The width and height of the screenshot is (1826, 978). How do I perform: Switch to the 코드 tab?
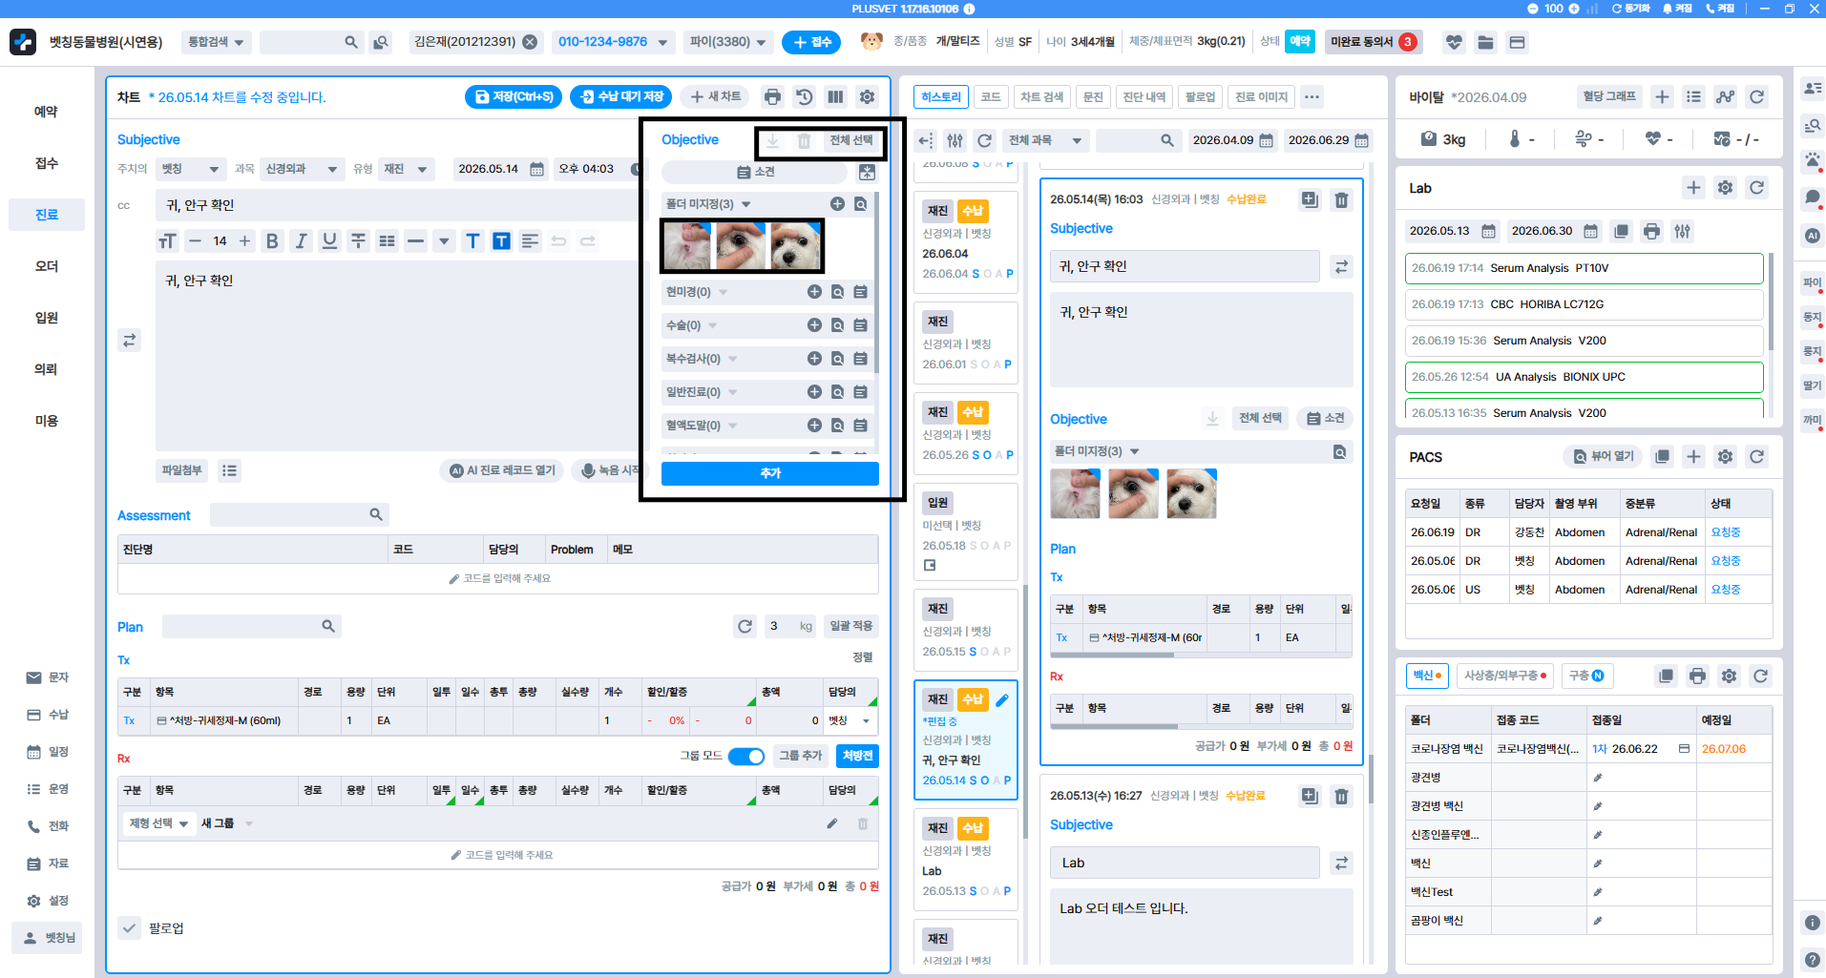coord(991,96)
